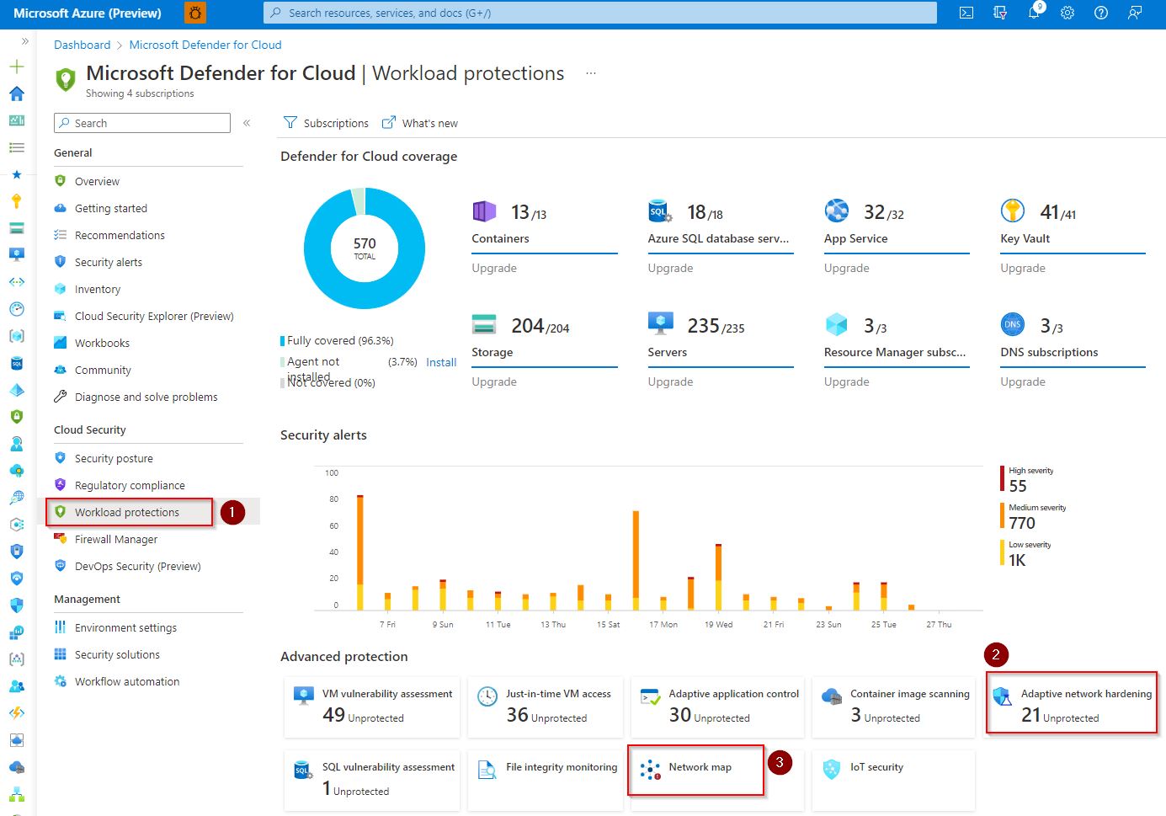
Task: Click the preview bug icon
Action: [x=195, y=13]
